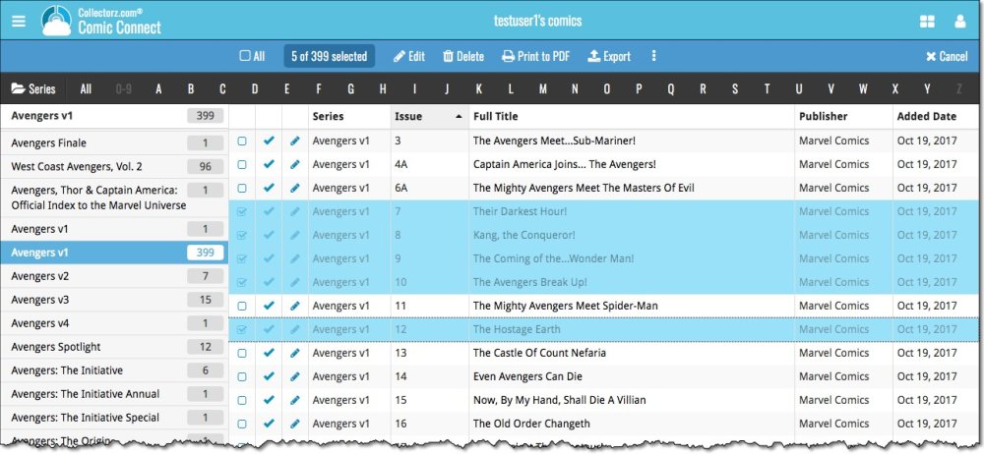Screen dimensions: 984x454
Task: Check the box for issue 11
Action: (x=242, y=307)
